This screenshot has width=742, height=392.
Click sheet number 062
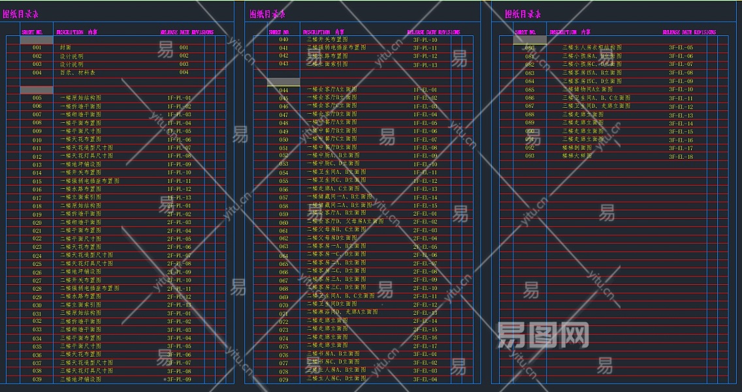tap(283, 238)
